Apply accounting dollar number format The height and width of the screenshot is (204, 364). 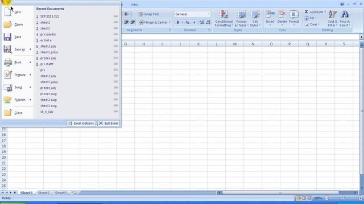coord(178,22)
